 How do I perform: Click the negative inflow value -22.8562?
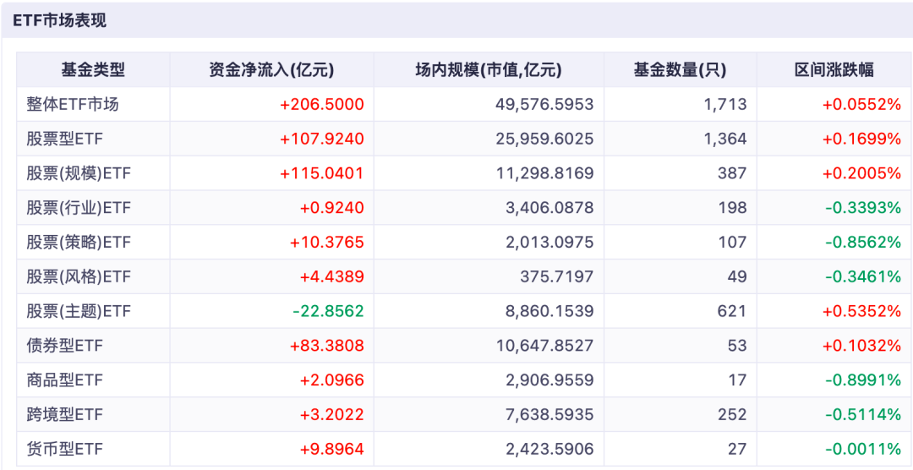pos(328,312)
